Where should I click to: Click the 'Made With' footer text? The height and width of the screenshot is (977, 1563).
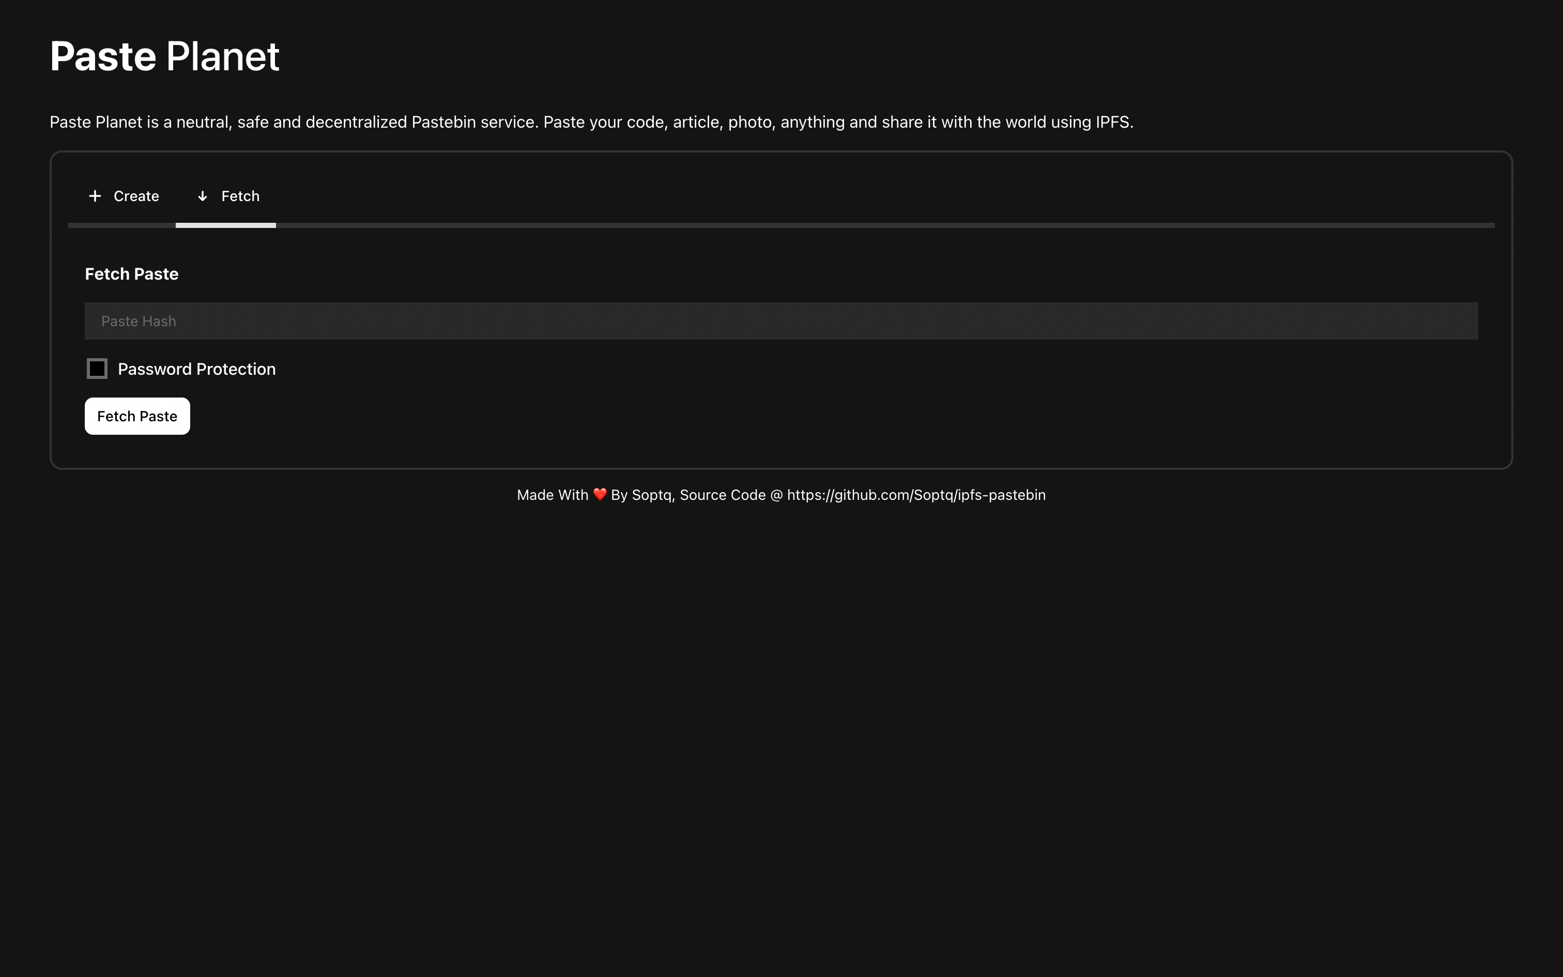552,495
